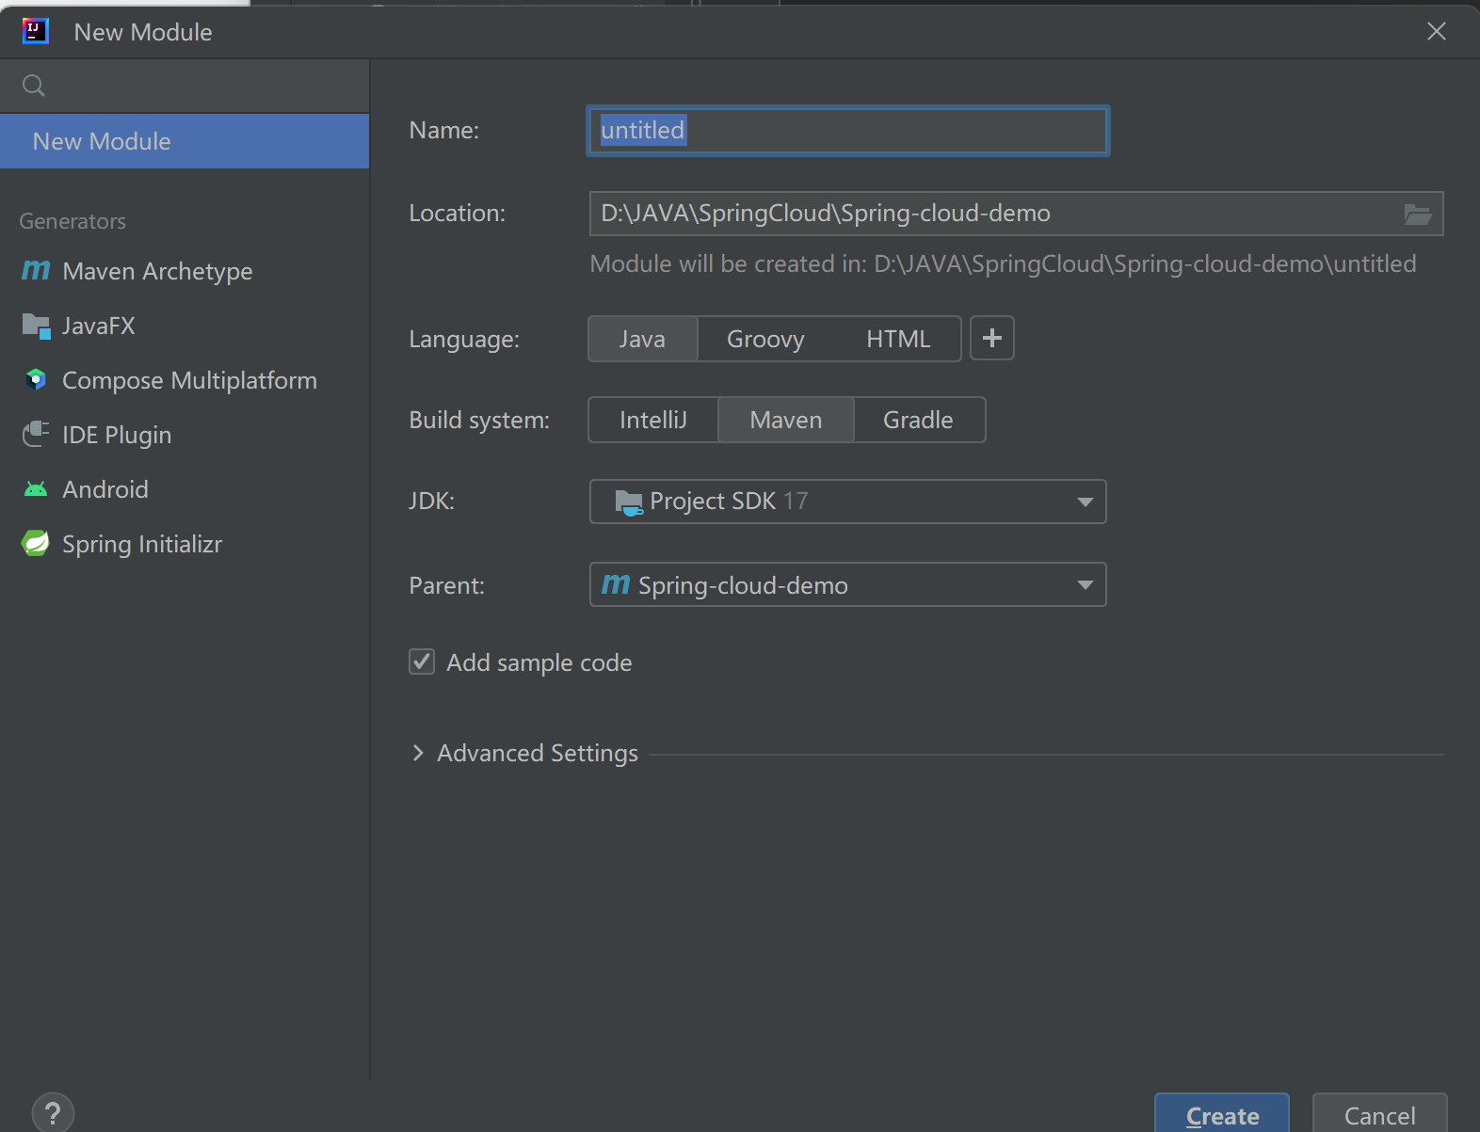Click the Compose Multiplatform icon
The width and height of the screenshot is (1480, 1132).
[x=36, y=380]
